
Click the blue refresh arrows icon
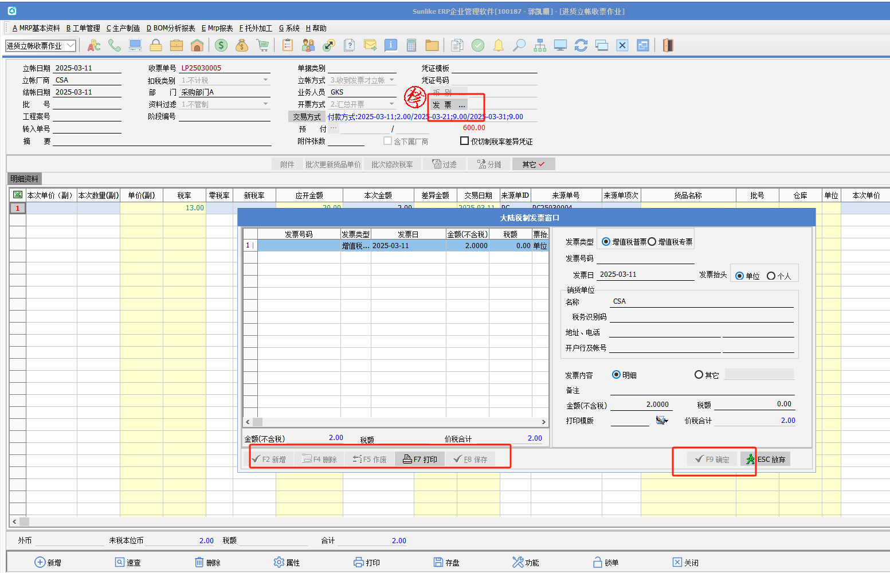point(581,45)
